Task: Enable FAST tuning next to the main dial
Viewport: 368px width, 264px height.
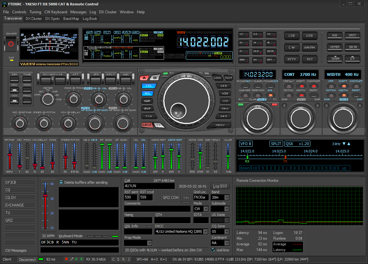Action: tap(229, 77)
